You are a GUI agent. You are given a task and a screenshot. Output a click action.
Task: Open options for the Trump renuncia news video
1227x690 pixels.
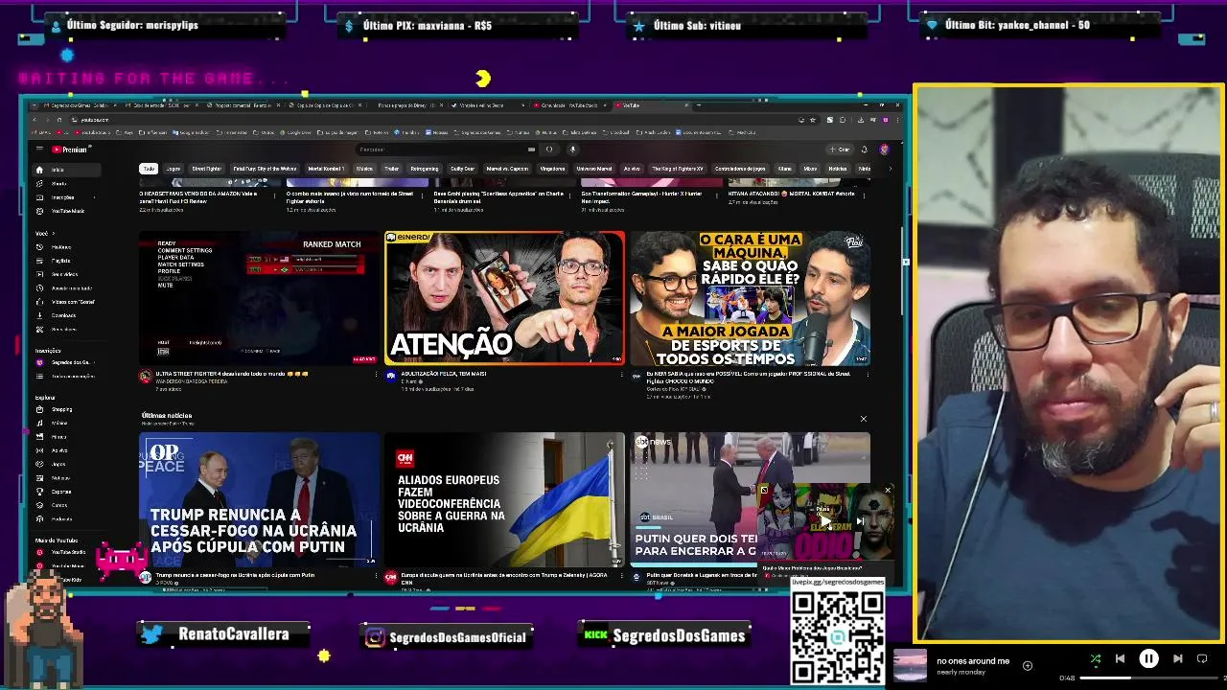[x=376, y=576]
